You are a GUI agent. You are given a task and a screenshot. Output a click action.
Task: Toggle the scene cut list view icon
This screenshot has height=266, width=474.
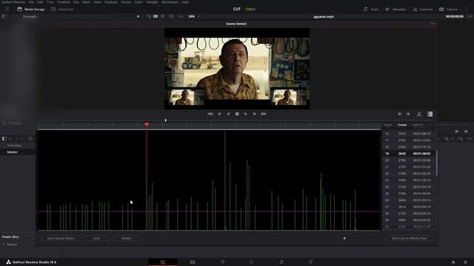(x=430, y=114)
